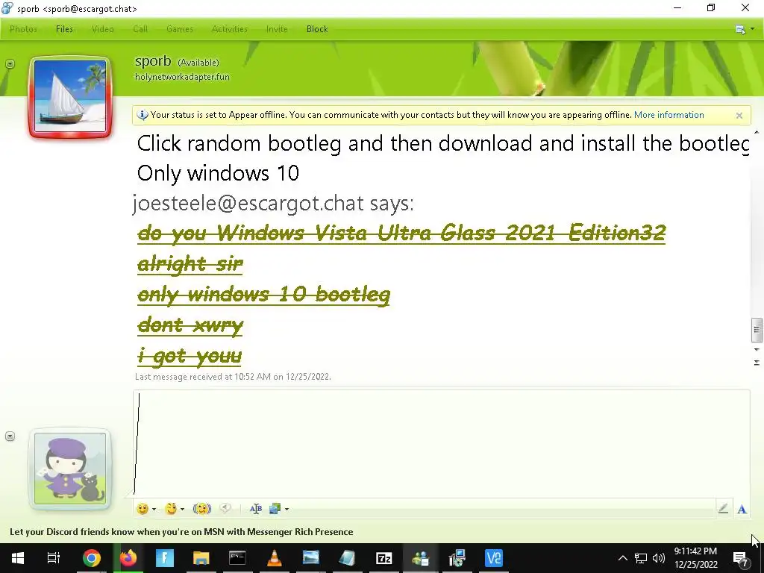Viewport: 764px width, 573px height.
Task: Open Firefox from the taskbar
Action: [128, 558]
